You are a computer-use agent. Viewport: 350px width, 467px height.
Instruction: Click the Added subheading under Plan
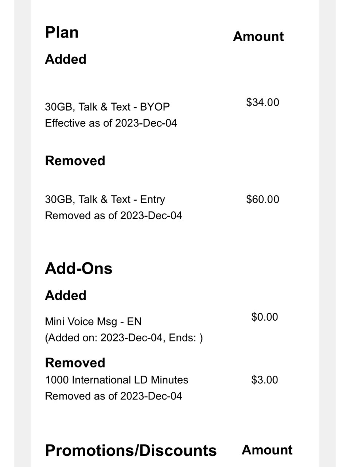pos(66,59)
